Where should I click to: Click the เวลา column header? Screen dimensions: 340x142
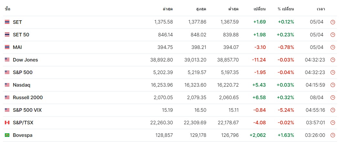coord(321,9)
